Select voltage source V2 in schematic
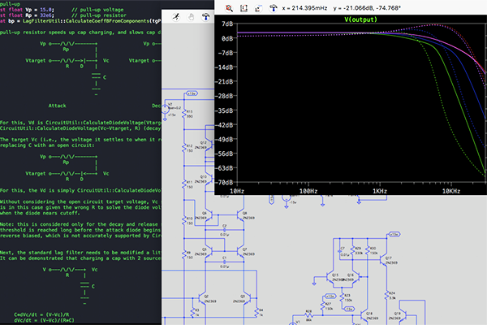This screenshot has width=487, height=325. coord(165,109)
